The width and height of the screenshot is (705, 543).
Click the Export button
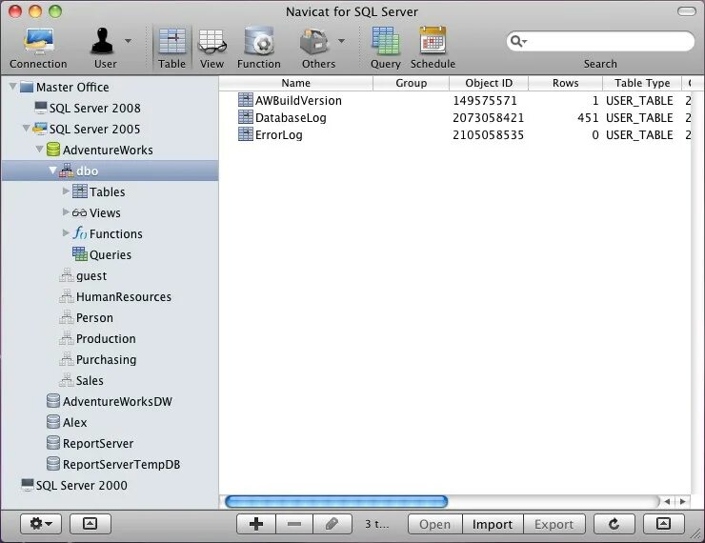click(x=554, y=524)
